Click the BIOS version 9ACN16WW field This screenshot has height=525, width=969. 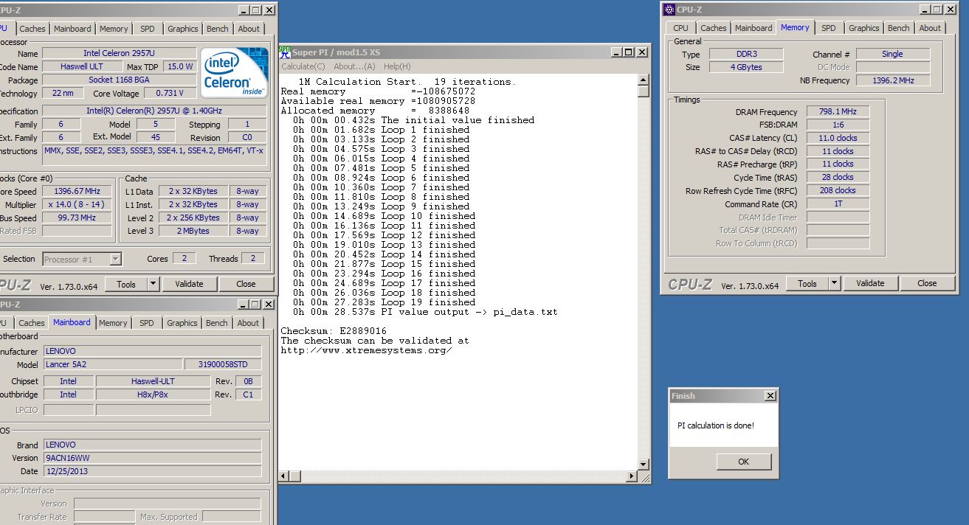pos(151,458)
